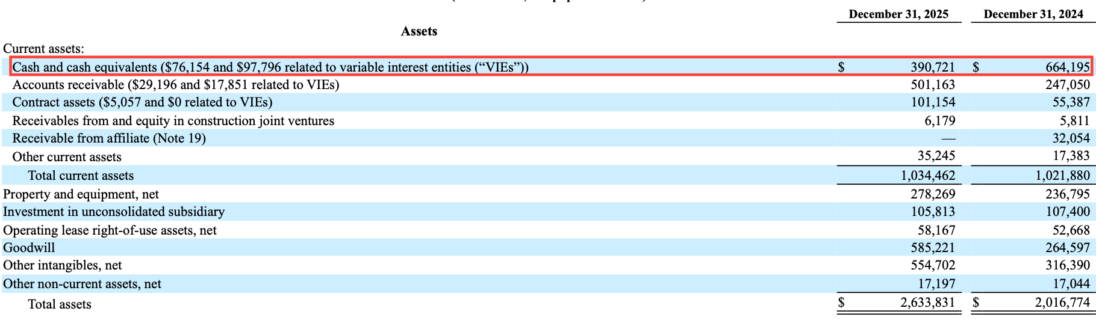Select the Total current assets label
The width and height of the screenshot is (1096, 320).
tap(81, 176)
